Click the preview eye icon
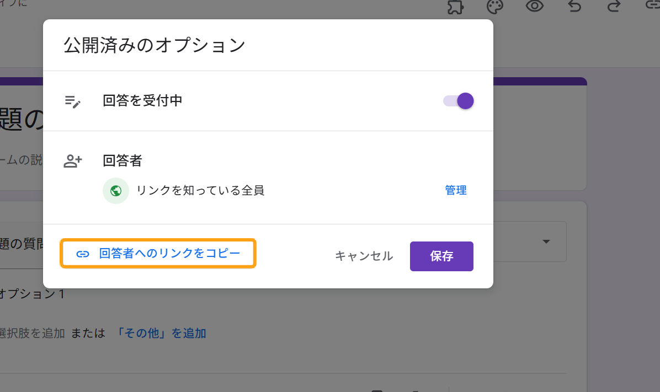This screenshot has height=392, width=660. pyautogui.click(x=535, y=7)
